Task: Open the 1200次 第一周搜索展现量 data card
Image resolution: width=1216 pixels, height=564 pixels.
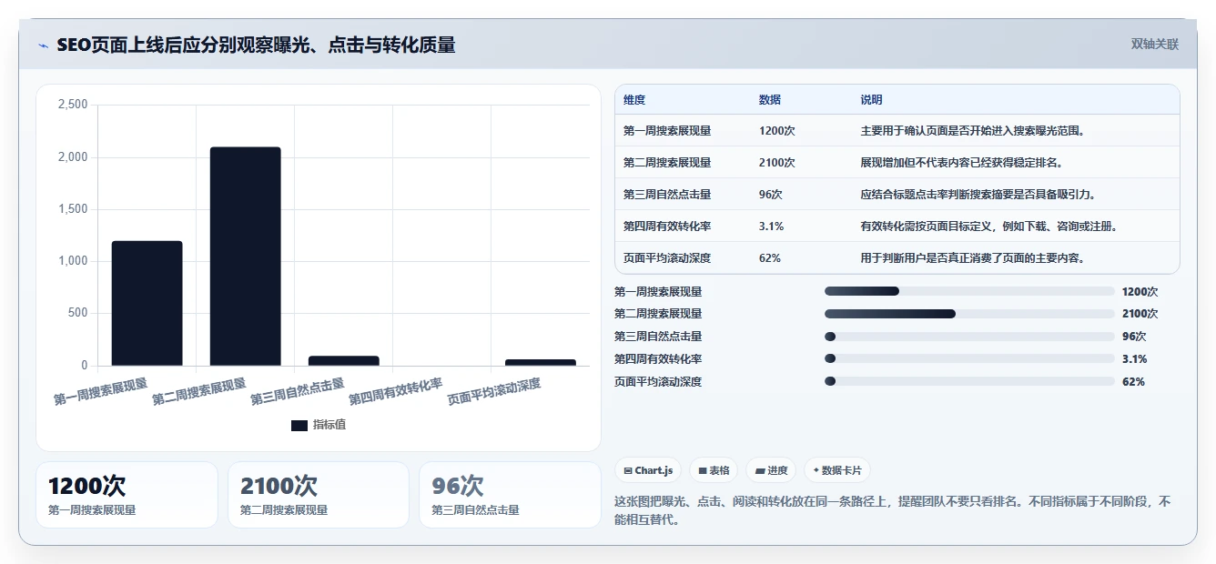Action: pyautogui.click(x=127, y=495)
